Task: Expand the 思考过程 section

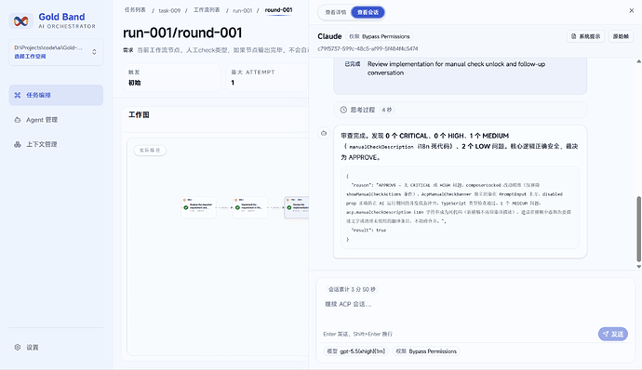Action: 461,110
